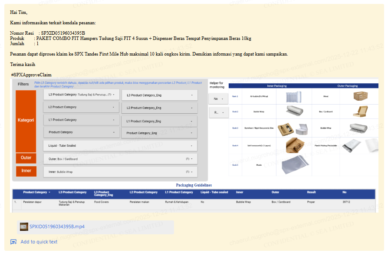
Task: Click the Peralatan makan table cell
Action: tap(139, 202)
